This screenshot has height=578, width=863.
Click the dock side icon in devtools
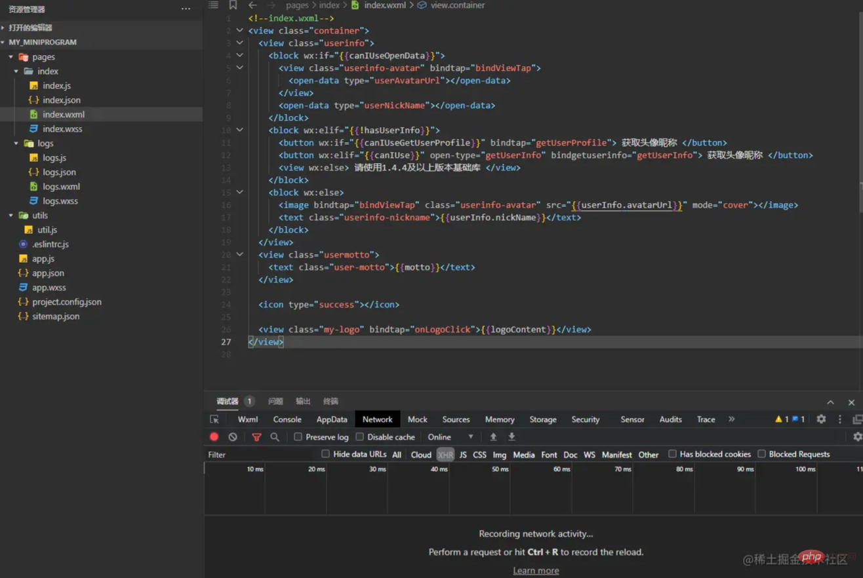pyautogui.click(x=858, y=419)
